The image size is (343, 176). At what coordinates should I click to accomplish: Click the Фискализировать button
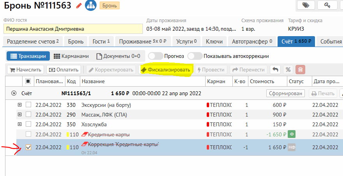click(166, 70)
